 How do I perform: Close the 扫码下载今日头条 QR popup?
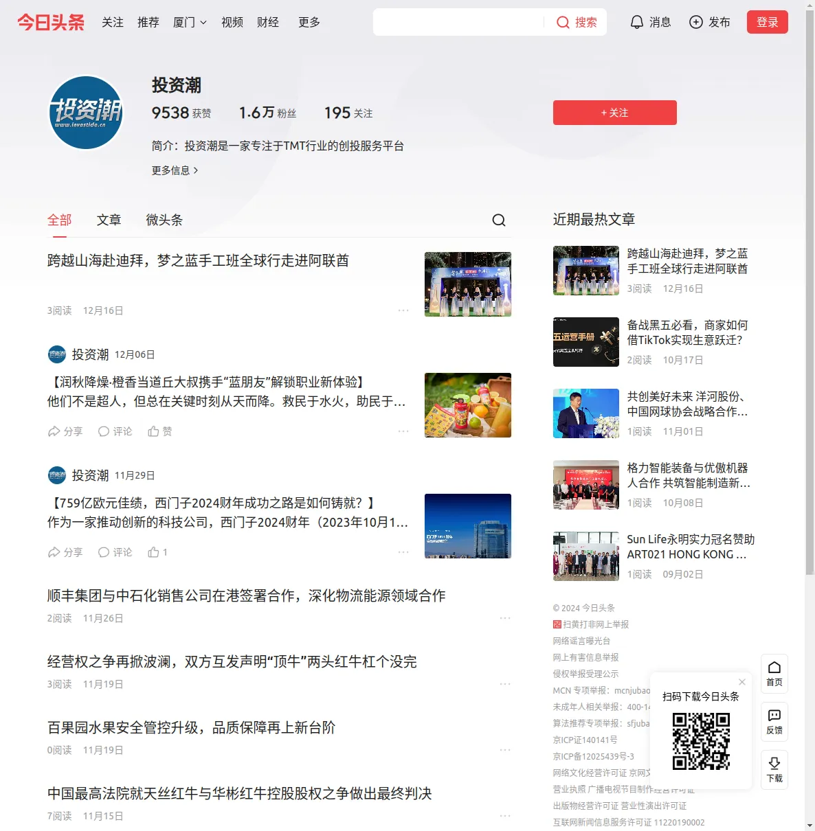(x=742, y=682)
